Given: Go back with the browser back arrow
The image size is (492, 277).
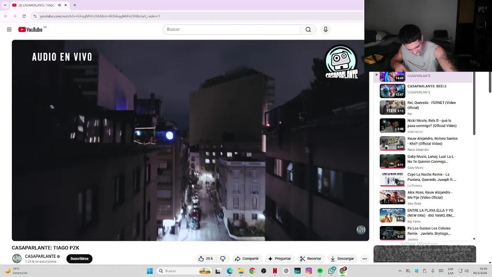Looking at the screenshot, I should (x=5, y=16).
